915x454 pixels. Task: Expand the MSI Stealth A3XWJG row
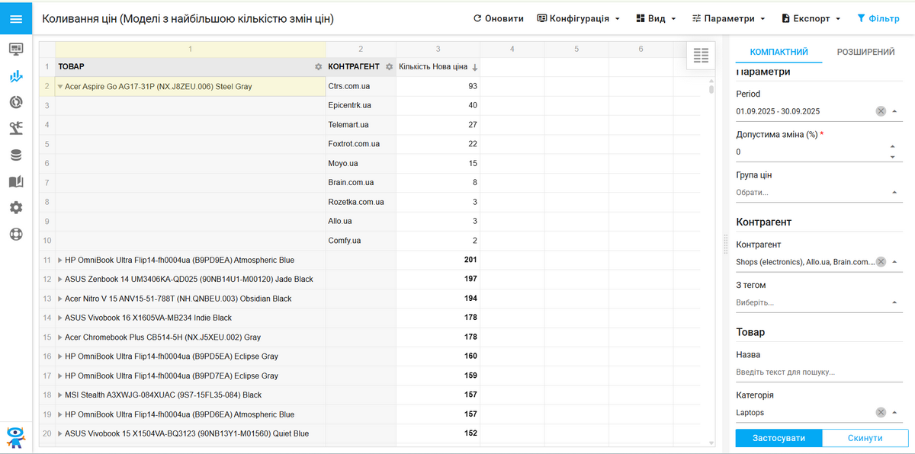pos(60,395)
